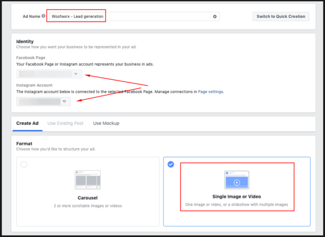Click the 'Identity' section heading
The image size is (325, 237).
25,41
